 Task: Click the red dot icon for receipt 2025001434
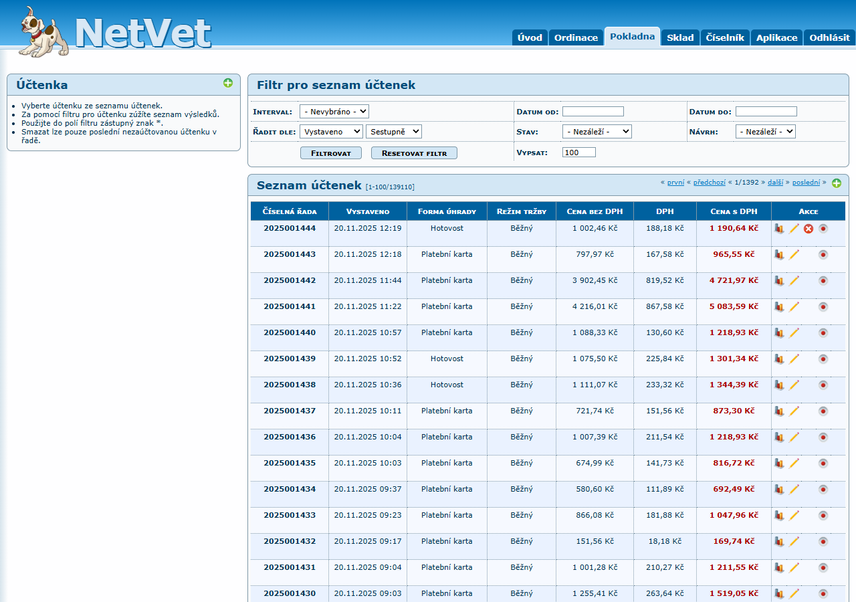point(823,489)
